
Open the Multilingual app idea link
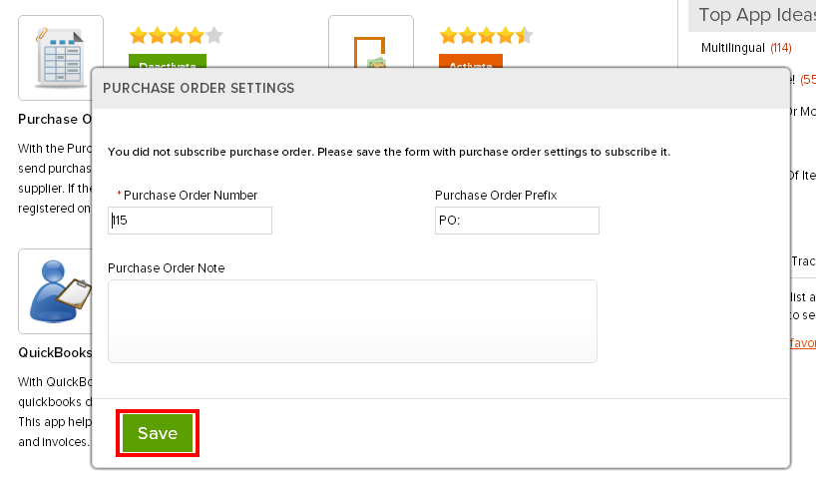[x=733, y=48]
